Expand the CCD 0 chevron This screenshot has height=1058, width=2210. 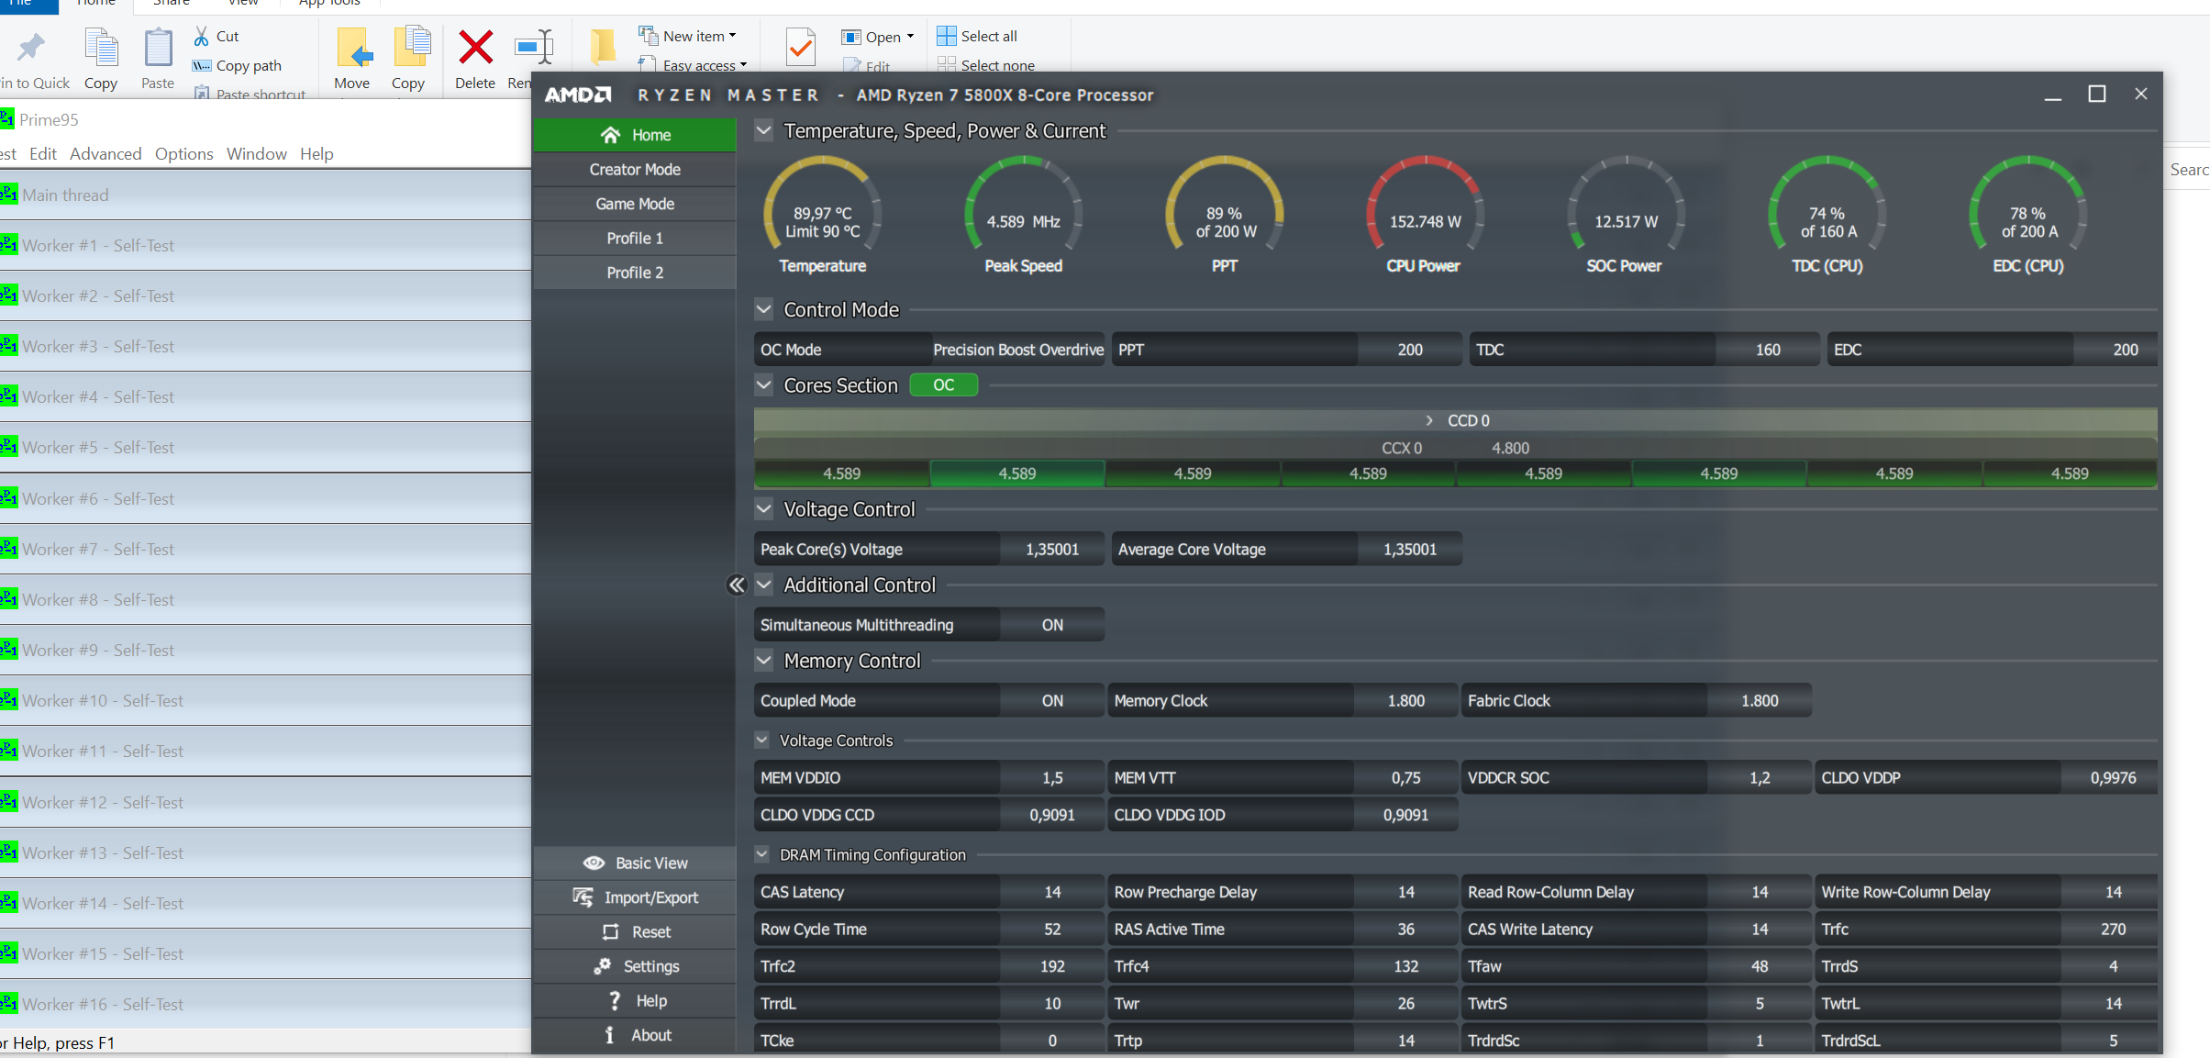(1428, 420)
